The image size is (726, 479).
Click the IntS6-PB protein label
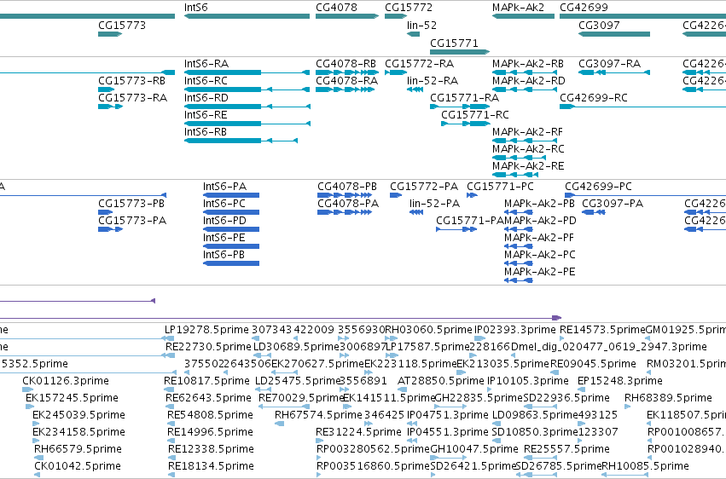[224, 255]
